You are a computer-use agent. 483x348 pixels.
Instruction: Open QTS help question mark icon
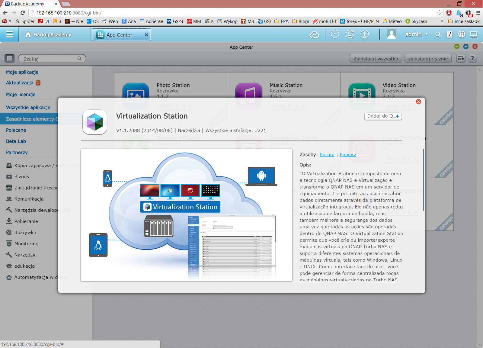pos(450,34)
